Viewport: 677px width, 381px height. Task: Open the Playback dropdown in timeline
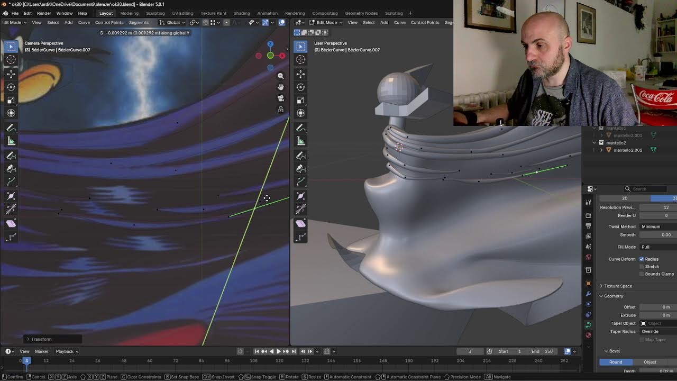coord(67,351)
